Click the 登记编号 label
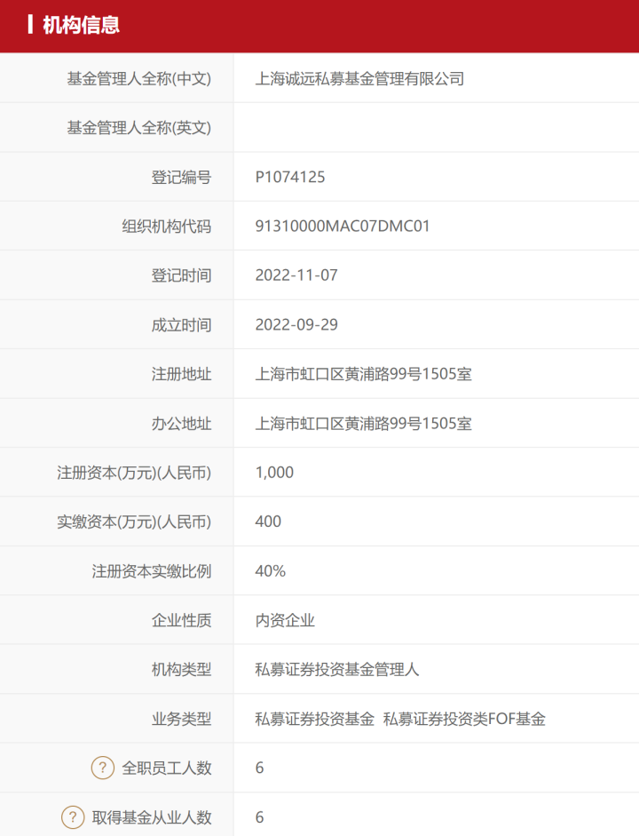The width and height of the screenshot is (639, 836). (182, 177)
